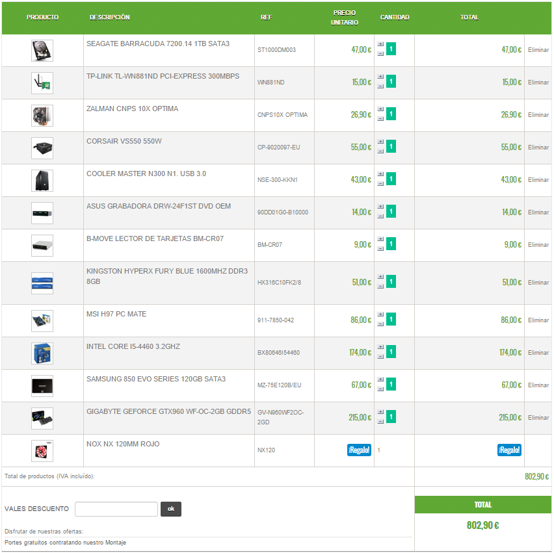Screen dimensions: 554x553
Task: Decrease quantity of Seagate Barracuda hard drive
Action: coord(380,54)
